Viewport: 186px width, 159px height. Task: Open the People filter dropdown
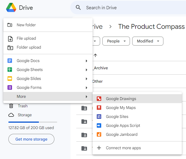(116, 41)
